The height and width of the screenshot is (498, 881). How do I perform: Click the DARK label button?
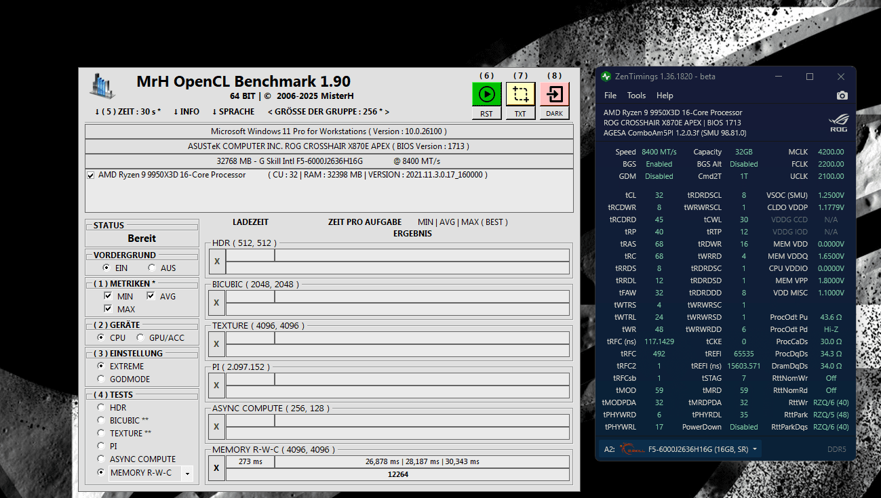click(555, 114)
